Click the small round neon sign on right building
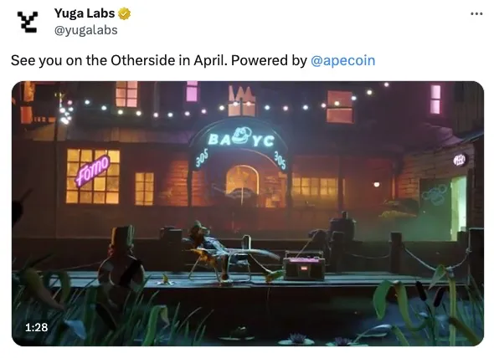 460,161
